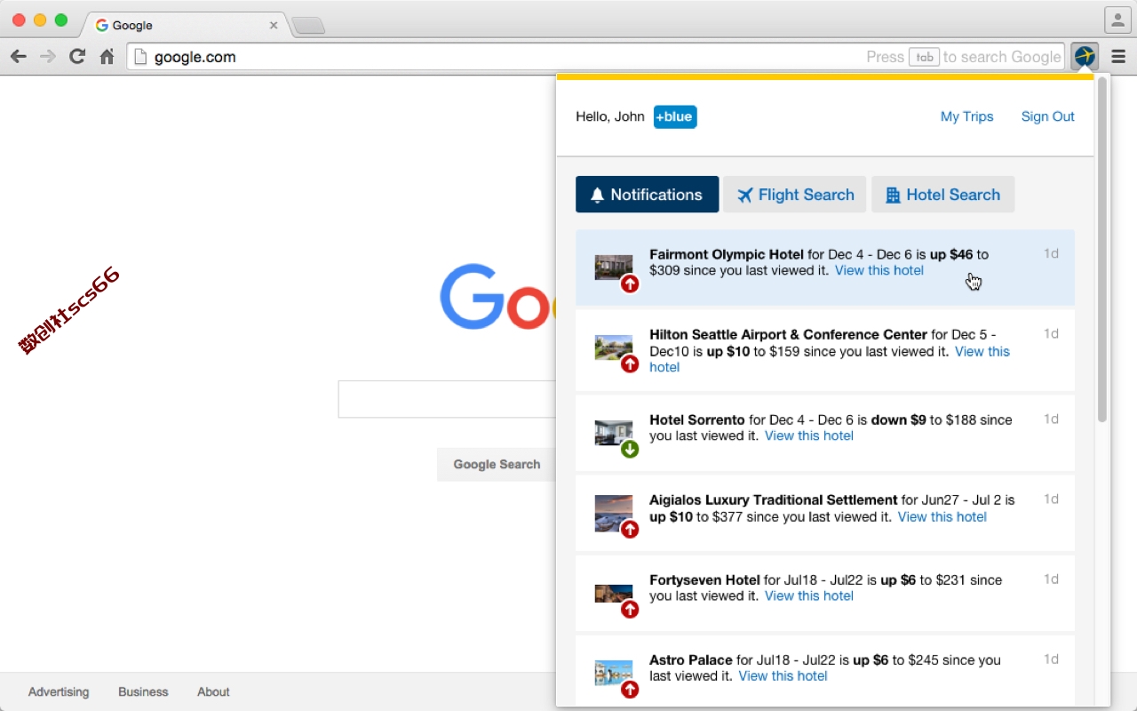This screenshot has height=711, width=1137.
Task: Switch to the Flight Search tab
Action: pyautogui.click(x=794, y=195)
